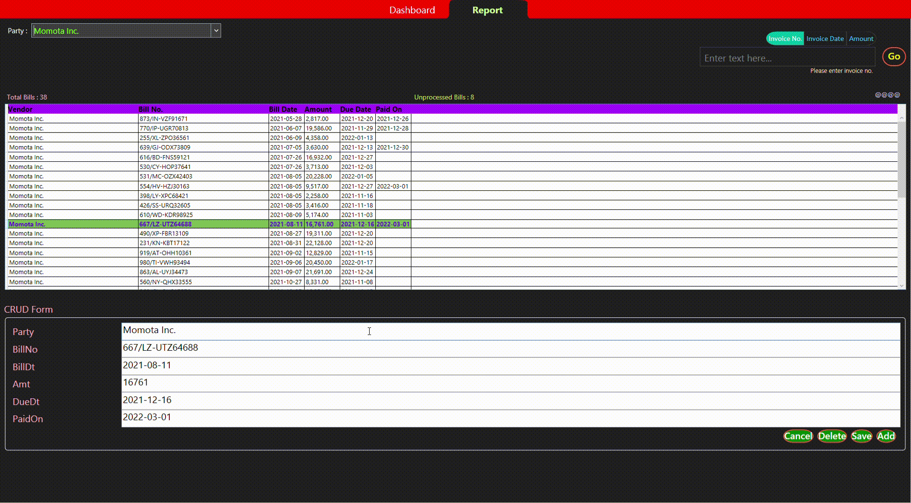Sort by the Vendor column header
This screenshot has height=503, width=911.
click(x=73, y=109)
